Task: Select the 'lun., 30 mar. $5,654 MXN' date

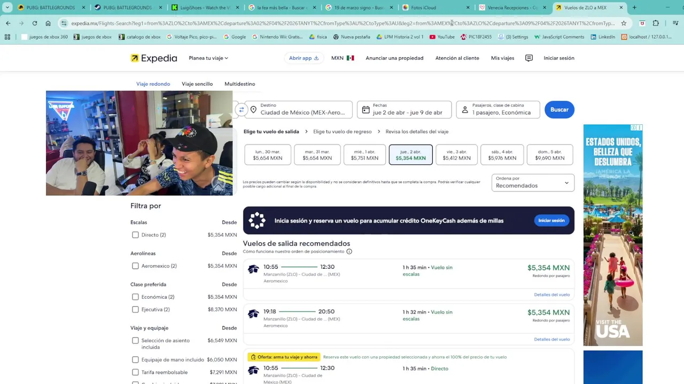Action: point(268,155)
